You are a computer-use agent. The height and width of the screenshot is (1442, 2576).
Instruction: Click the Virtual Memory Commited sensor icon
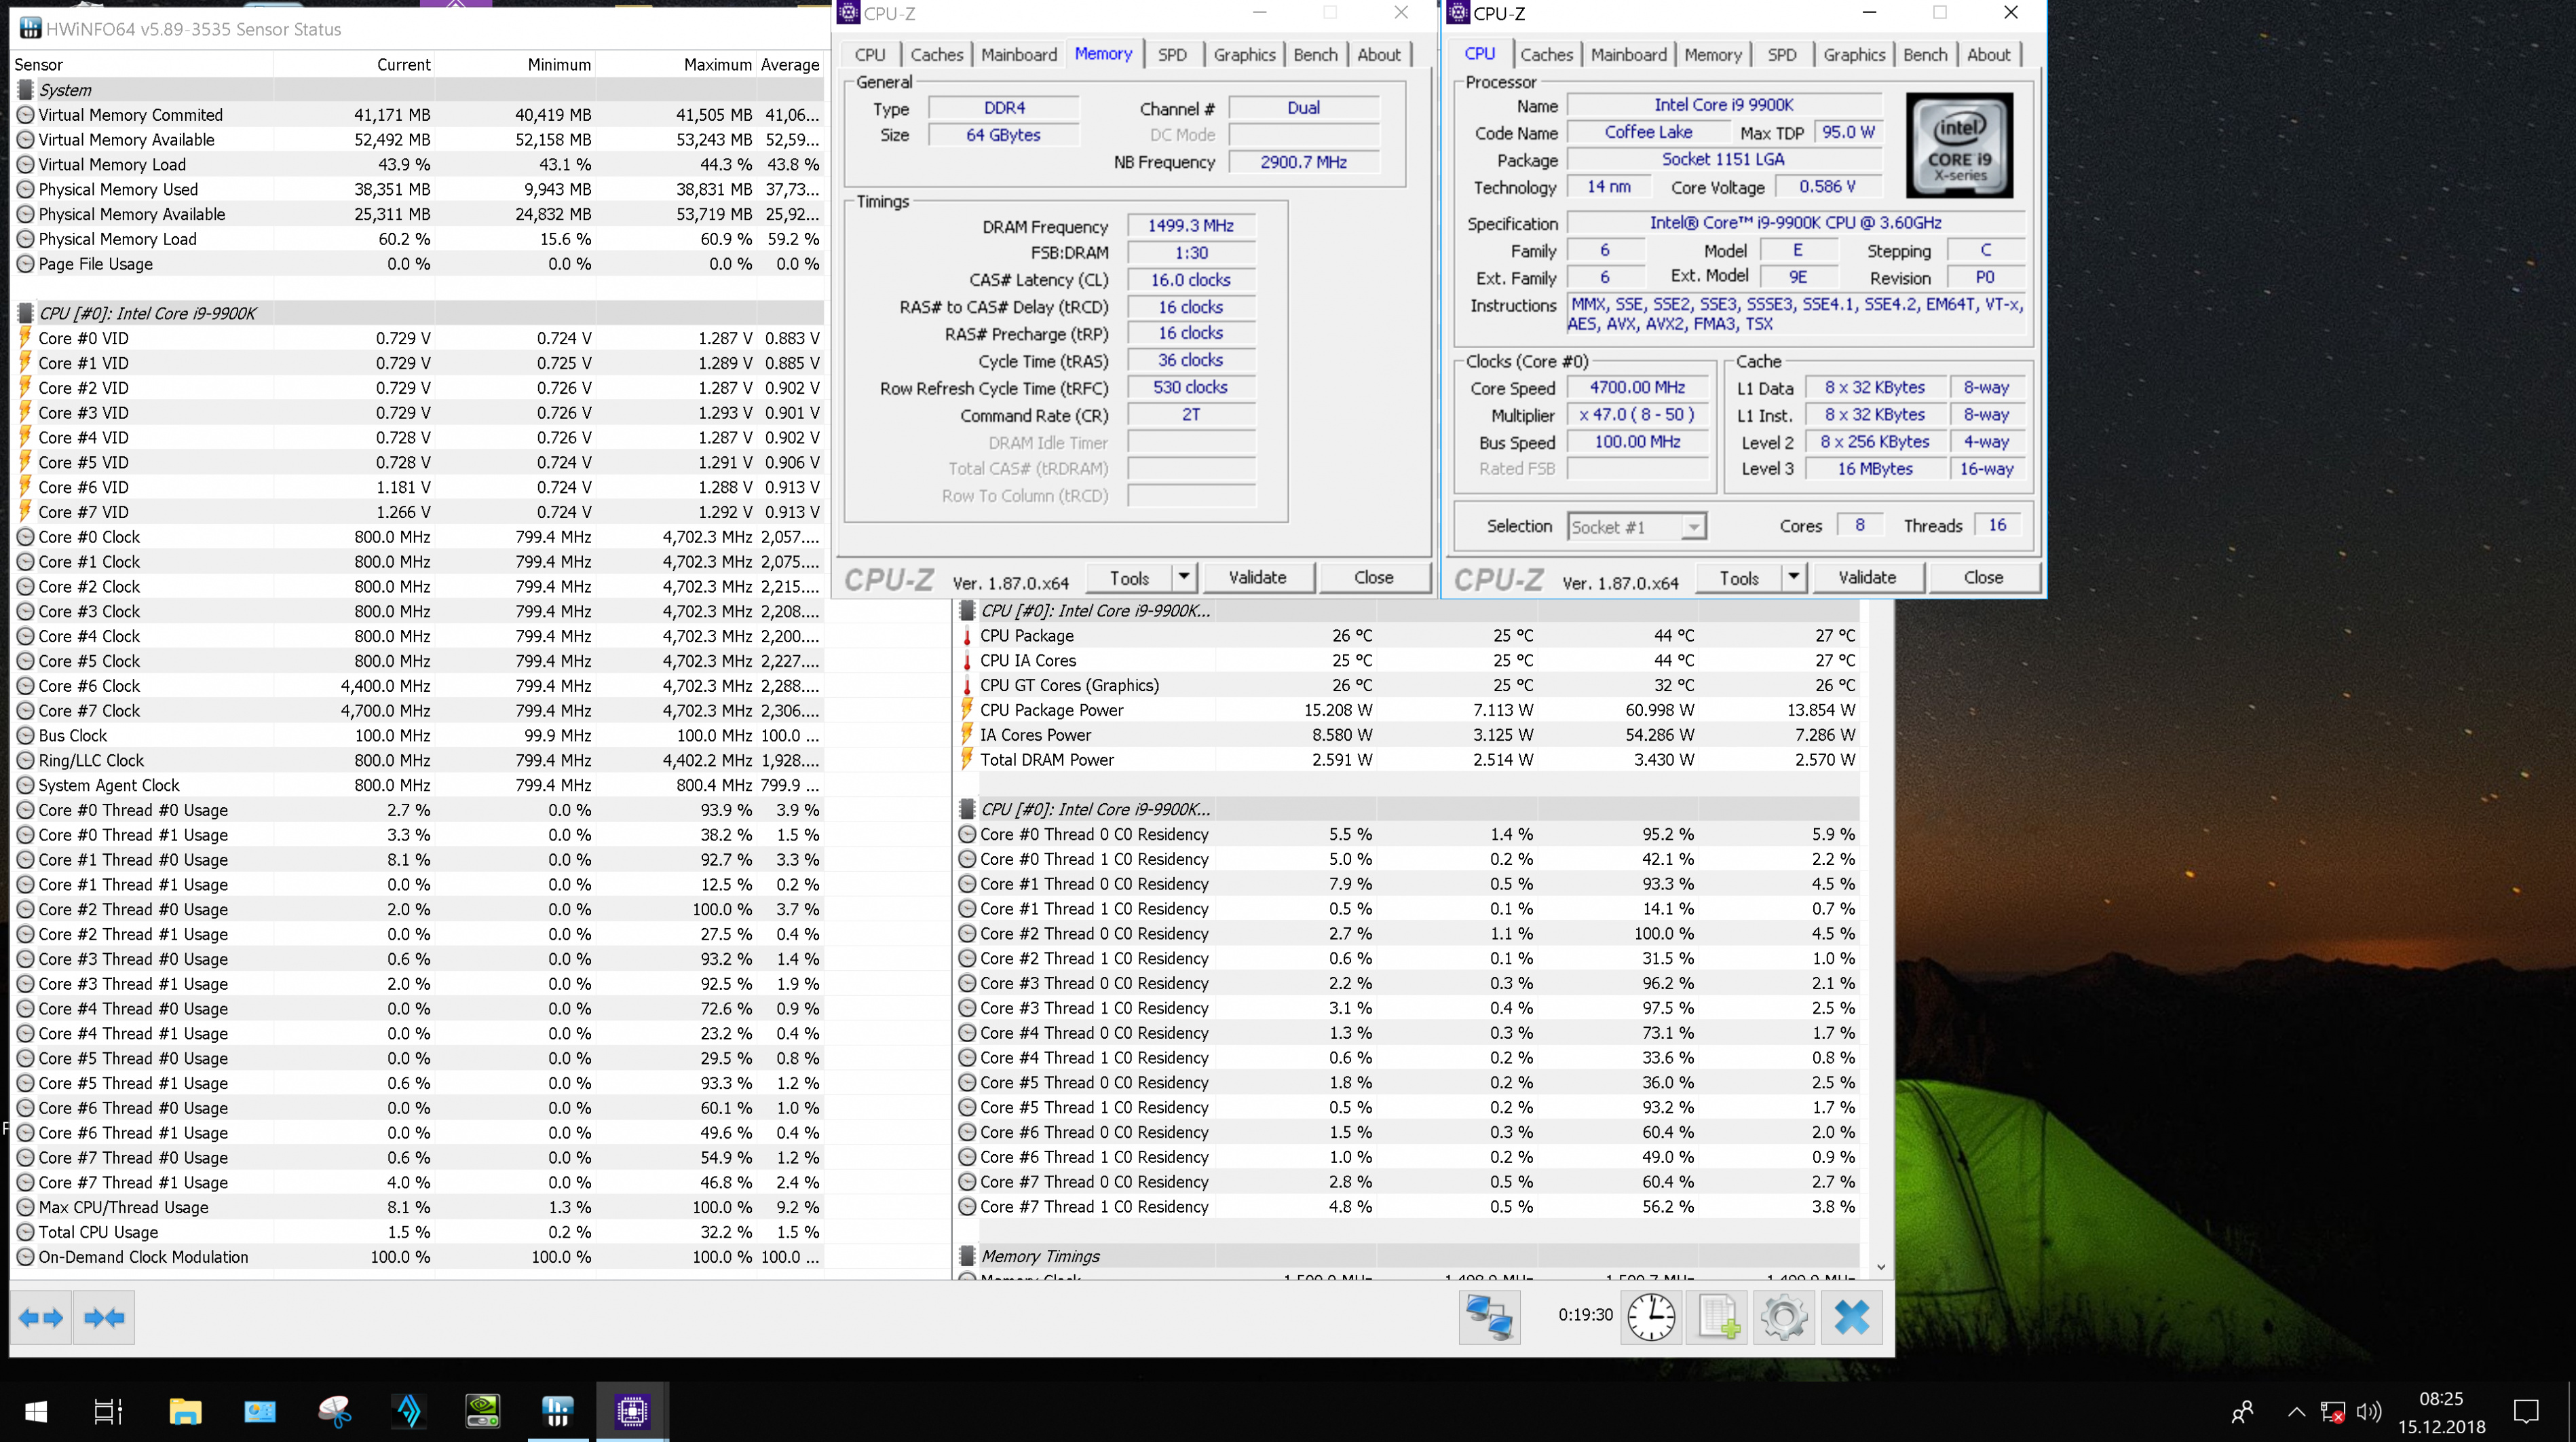tap(26, 115)
